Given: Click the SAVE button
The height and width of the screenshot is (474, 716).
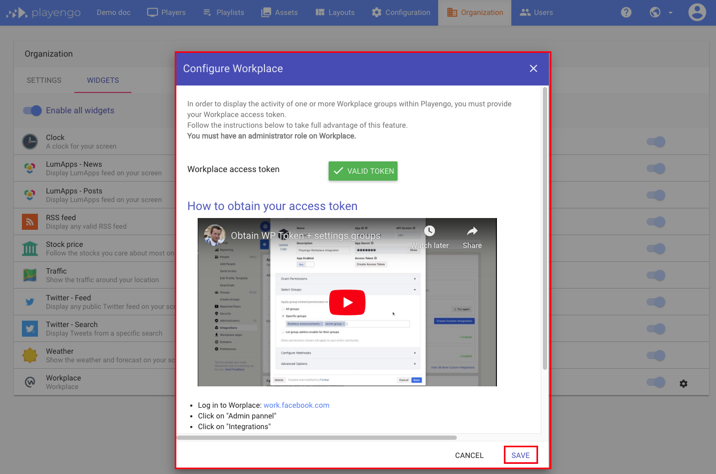Looking at the screenshot, I should click(520, 455).
